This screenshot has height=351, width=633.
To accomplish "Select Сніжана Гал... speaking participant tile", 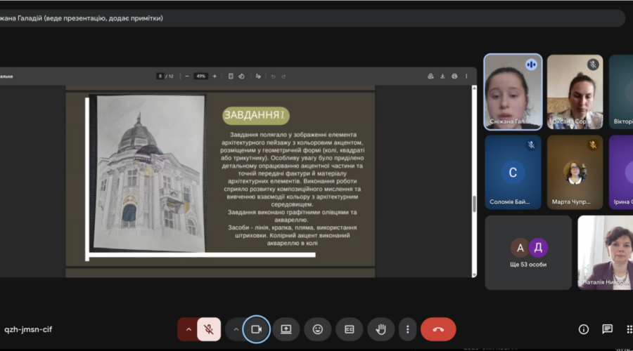I will point(513,92).
